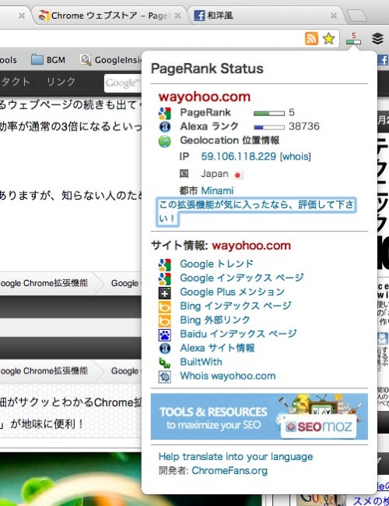This screenshot has width=389, height=506.
Task: Click the rate-this-extension link この拡張機能が気に入ったなら
Action: click(x=256, y=211)
